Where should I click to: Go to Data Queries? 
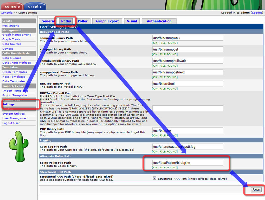point(12,58)
